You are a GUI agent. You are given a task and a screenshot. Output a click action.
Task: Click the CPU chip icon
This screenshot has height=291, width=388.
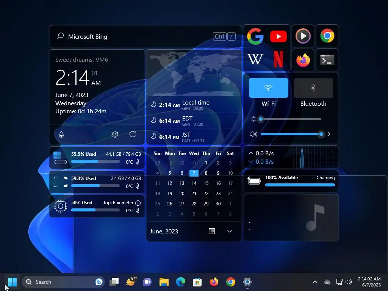61,206
